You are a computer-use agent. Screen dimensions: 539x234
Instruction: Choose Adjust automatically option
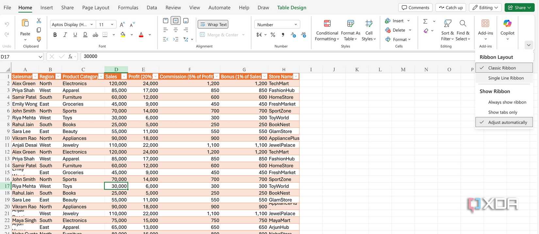pyautogui.click(x=504, y=122)
